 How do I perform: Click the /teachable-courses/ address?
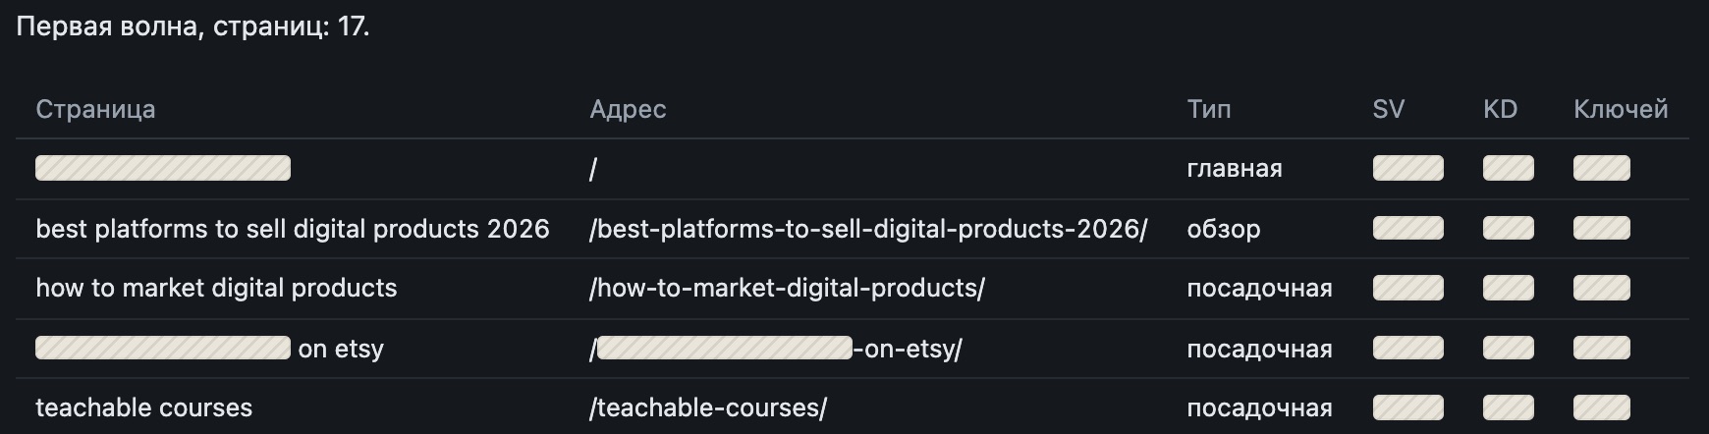click(x=708, y=407)
